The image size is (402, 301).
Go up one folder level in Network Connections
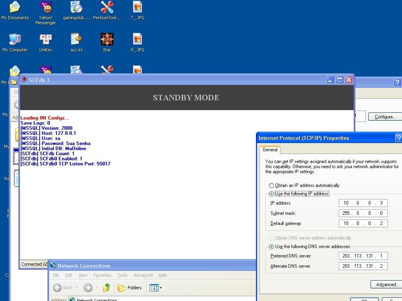107,288
